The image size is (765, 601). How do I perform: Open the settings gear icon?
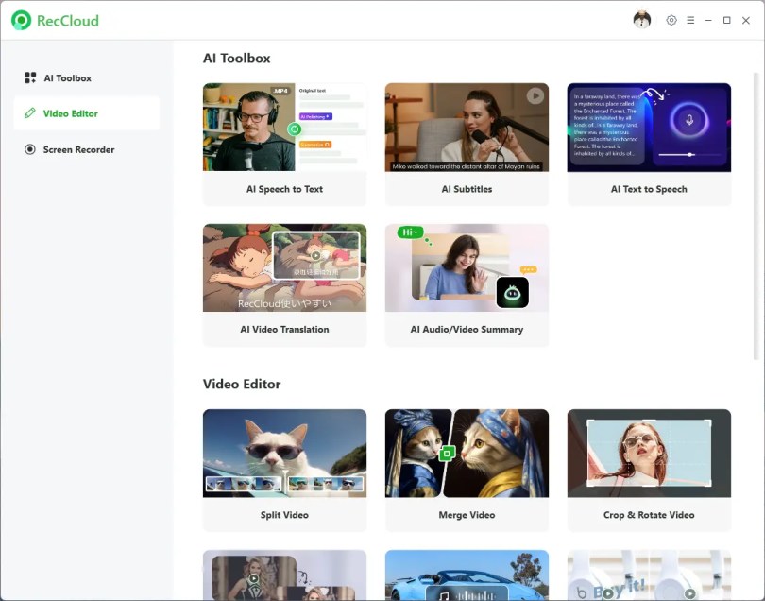671,20
